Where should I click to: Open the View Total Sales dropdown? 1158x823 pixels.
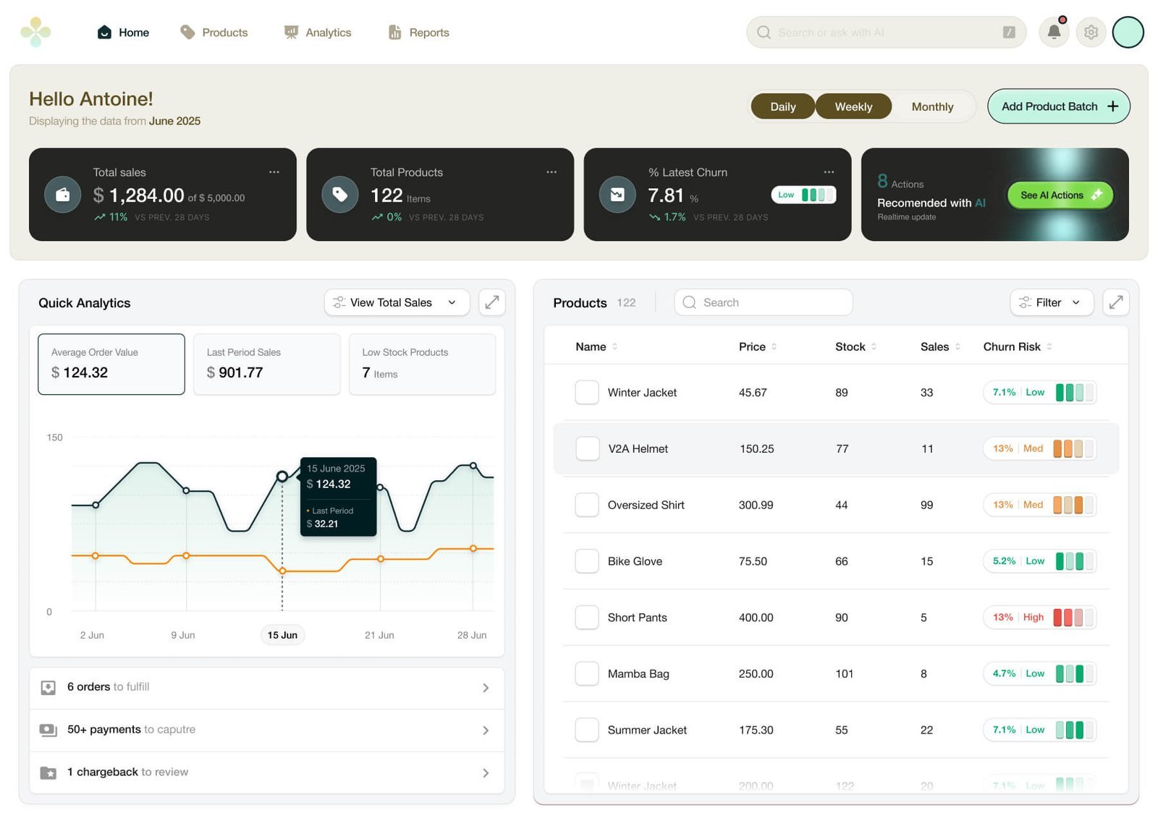(396, 302)
